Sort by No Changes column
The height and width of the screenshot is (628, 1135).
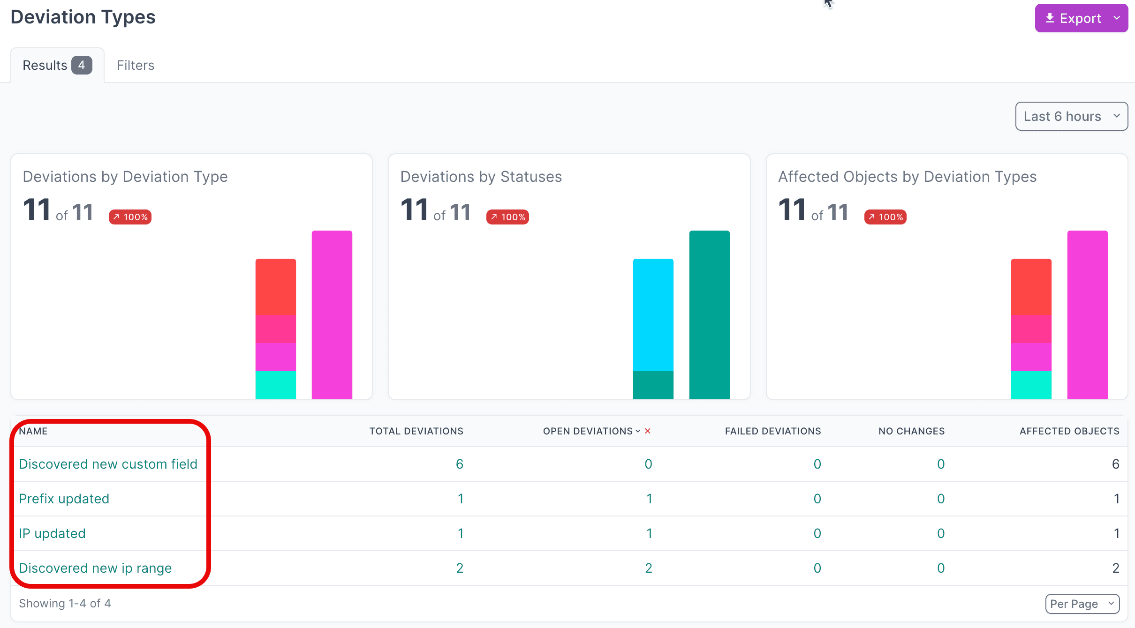pyautogui.click(x=912, y=431)
